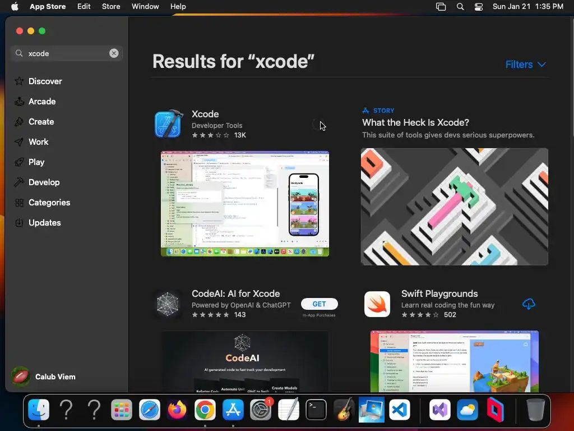This screenshot has width=574, height=431.
Task: Get CodeAI: AI for Xcode
Action: pyautogui.click(x=319, y=304)
